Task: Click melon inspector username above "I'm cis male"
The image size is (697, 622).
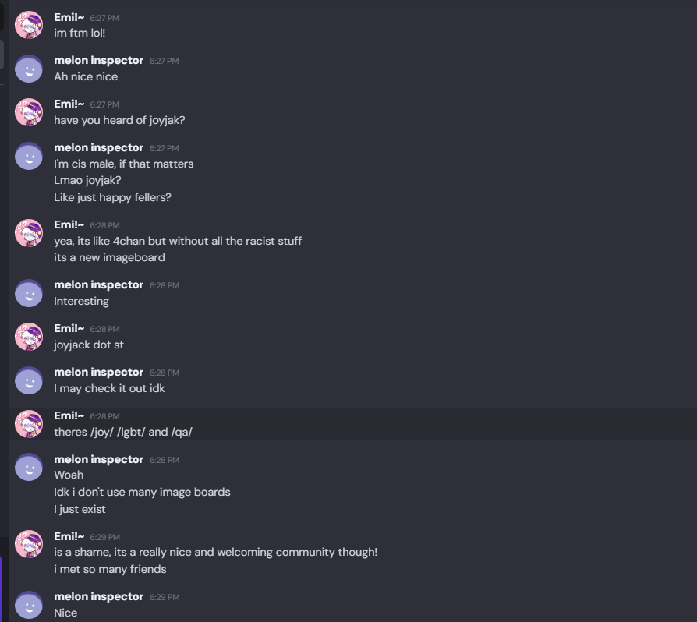Action: [98, 148]
